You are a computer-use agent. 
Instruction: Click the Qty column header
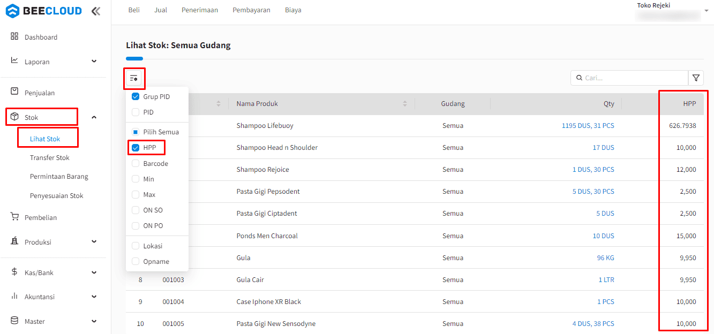click(609, 104)
